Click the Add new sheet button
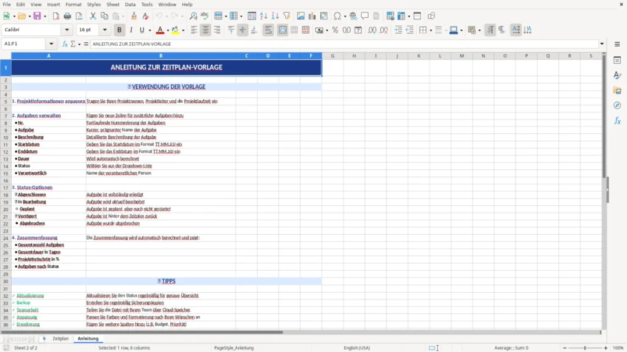 pos(44,339)
